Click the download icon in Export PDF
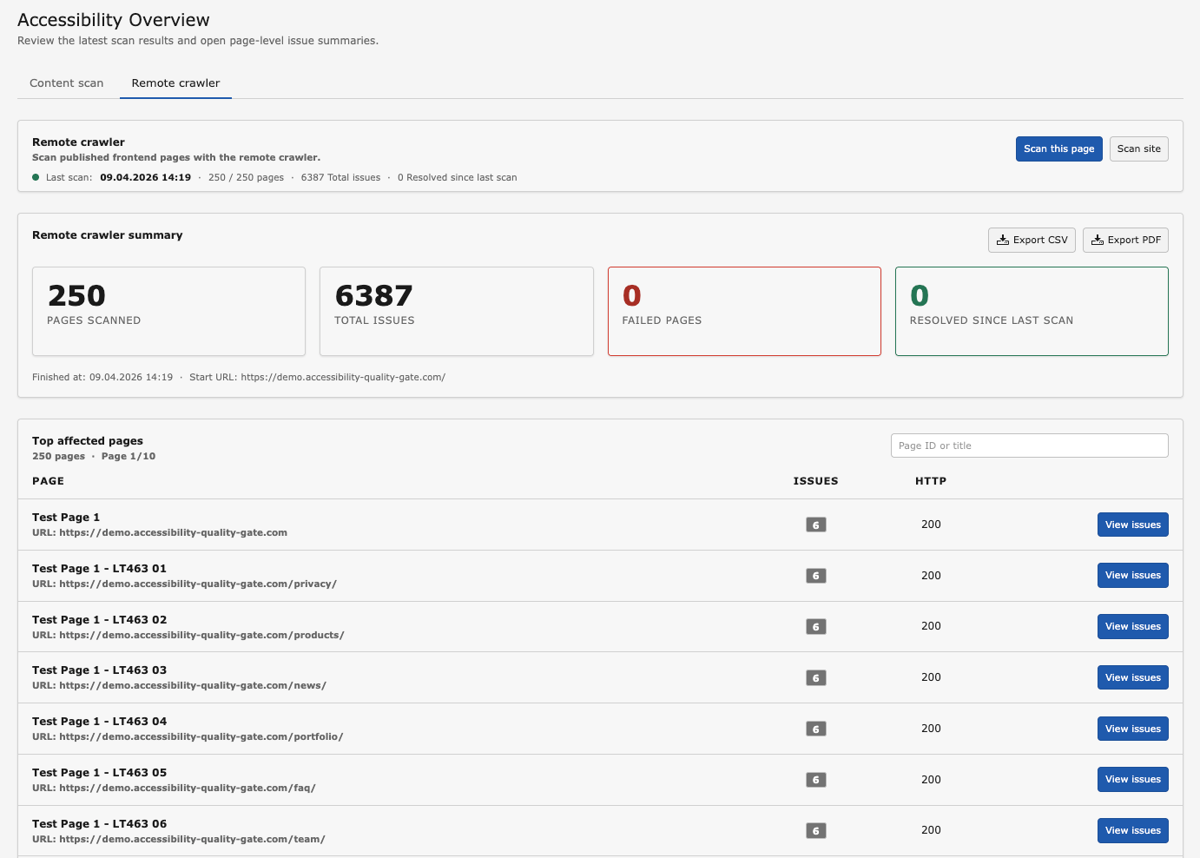 (x=1098, y=240)
